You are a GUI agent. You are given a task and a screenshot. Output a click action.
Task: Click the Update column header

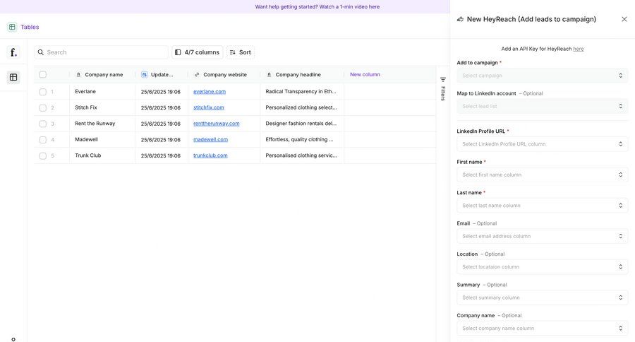coord(162,75)
